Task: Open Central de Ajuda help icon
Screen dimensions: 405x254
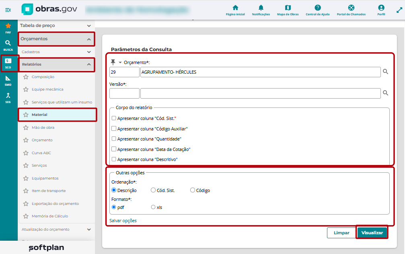Action: point(318,10)
